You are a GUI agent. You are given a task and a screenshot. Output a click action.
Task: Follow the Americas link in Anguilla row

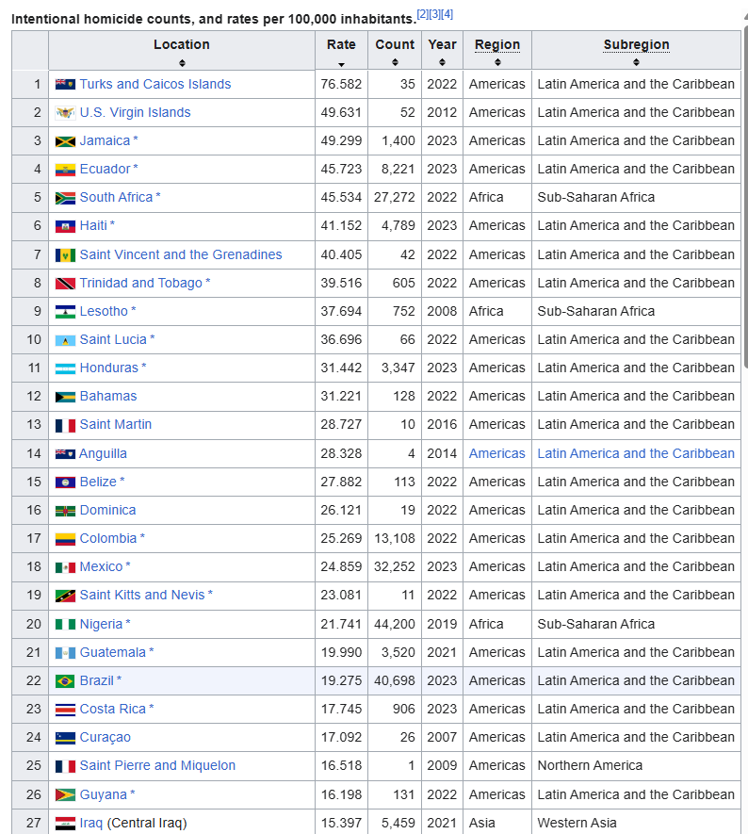496,453
